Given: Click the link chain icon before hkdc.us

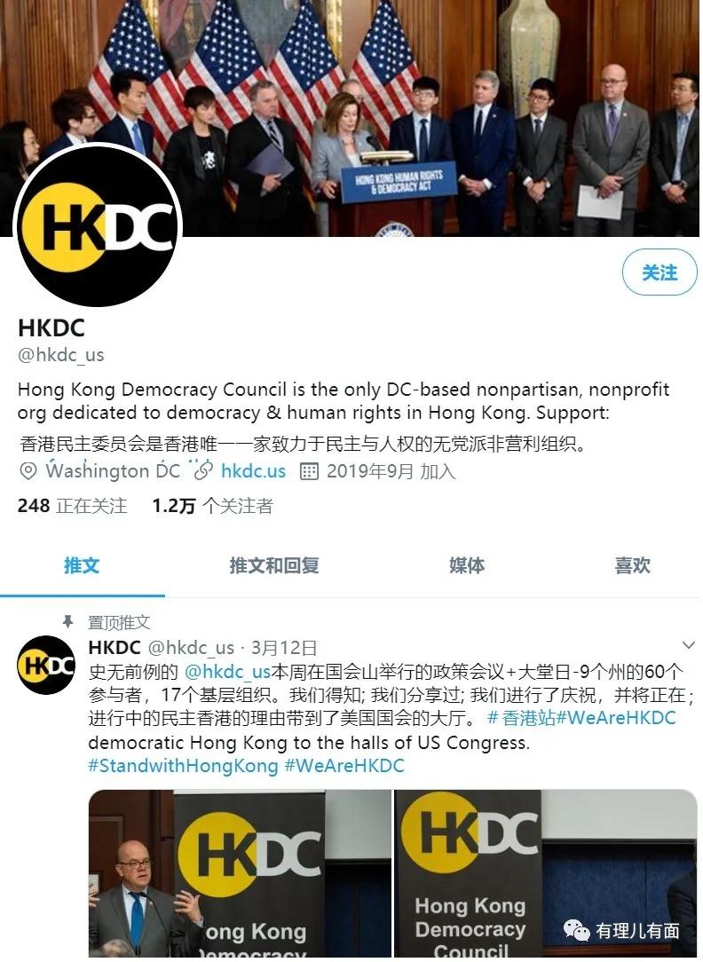Looking at the screenshot, I should [x=203, y=471].
